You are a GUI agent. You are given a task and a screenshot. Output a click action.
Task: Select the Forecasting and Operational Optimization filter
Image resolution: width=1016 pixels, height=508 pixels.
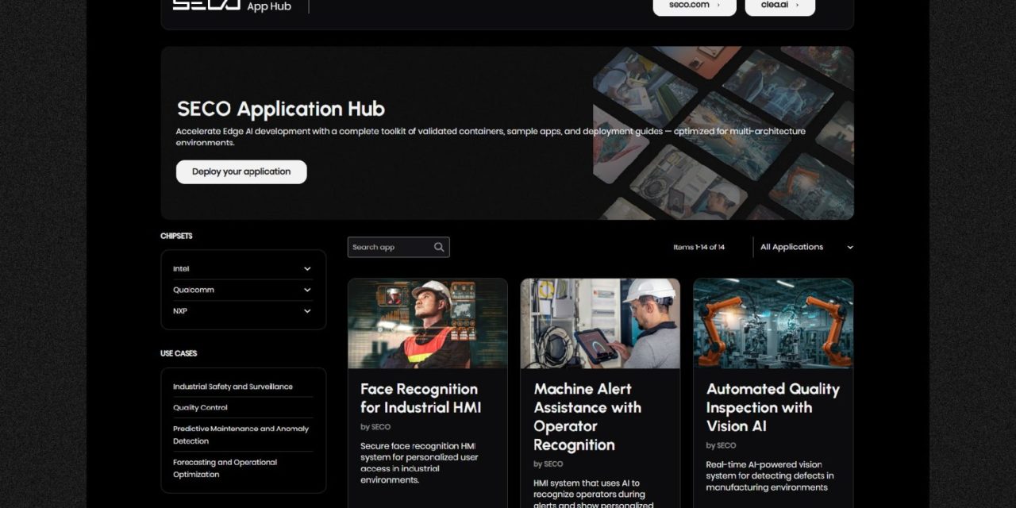pos(225,468)
